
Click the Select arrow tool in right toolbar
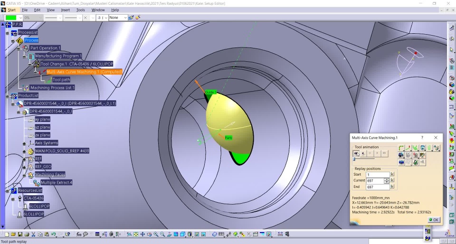(x=452, y=50)
